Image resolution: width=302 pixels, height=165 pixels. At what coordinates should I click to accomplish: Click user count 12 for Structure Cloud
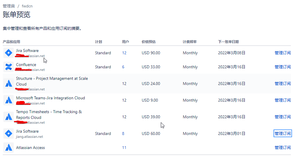point(124,84)
